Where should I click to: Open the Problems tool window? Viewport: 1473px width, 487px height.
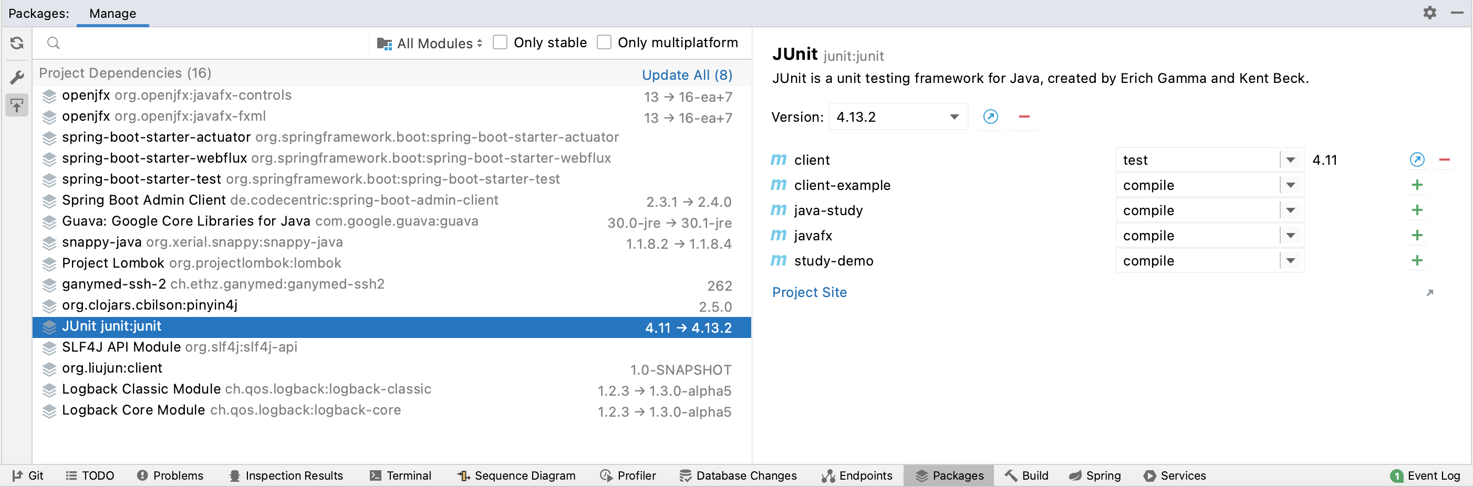tap(170, 475)
